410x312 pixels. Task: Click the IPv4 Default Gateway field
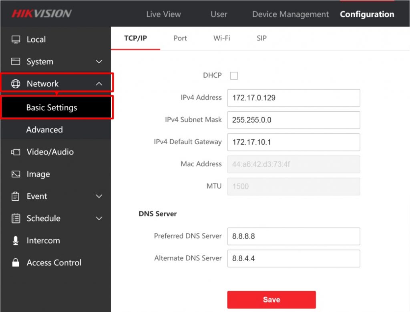(293, 142)
